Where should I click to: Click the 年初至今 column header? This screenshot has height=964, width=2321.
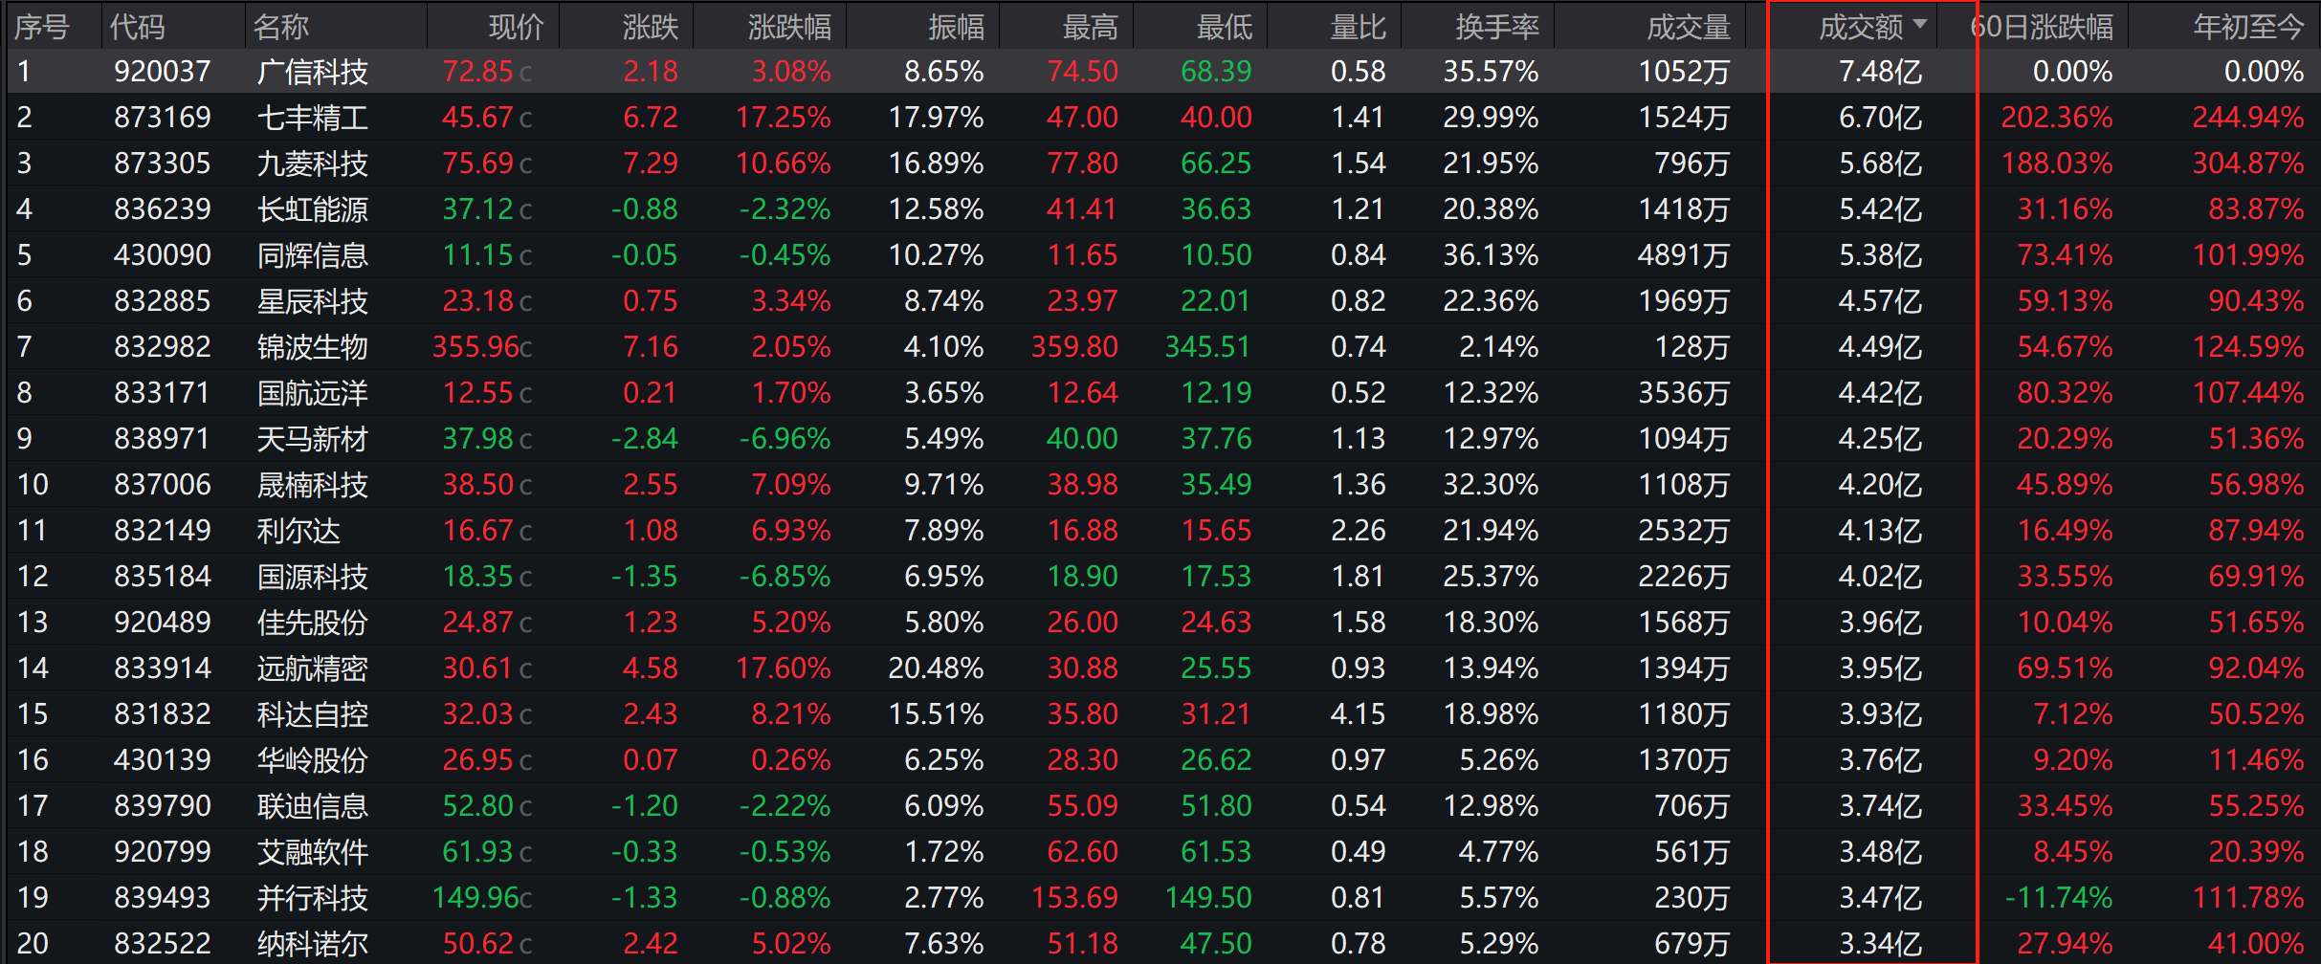pos(2249,27)
